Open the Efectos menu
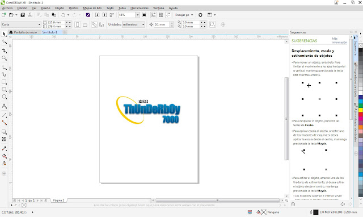The height and width of the screenshot is (217, 363). click(74, 8)
